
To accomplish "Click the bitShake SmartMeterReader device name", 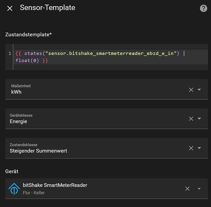I will [55, 185].
